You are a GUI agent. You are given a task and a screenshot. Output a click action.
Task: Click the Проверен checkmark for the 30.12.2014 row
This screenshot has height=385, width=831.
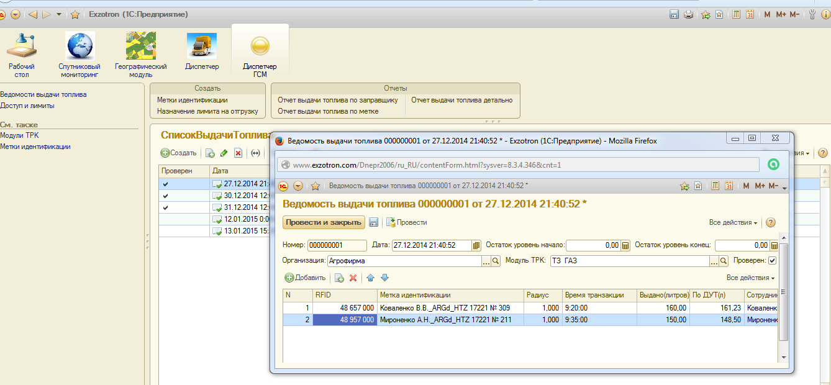coord(165,196)
